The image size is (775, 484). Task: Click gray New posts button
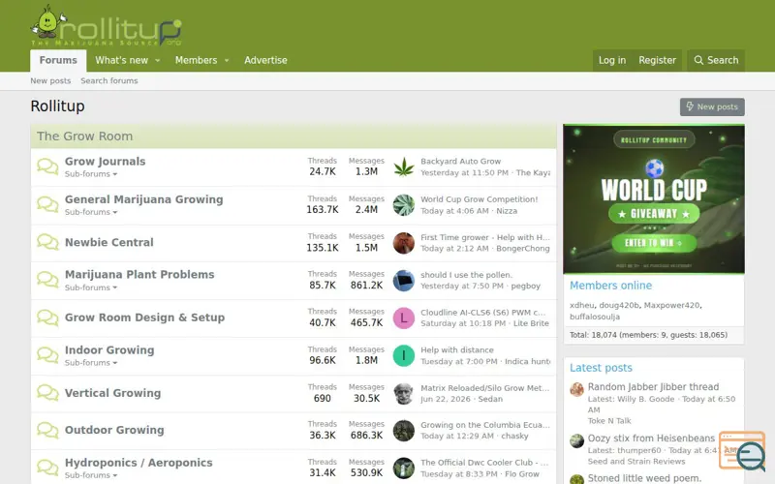click(x=712, y=106)
